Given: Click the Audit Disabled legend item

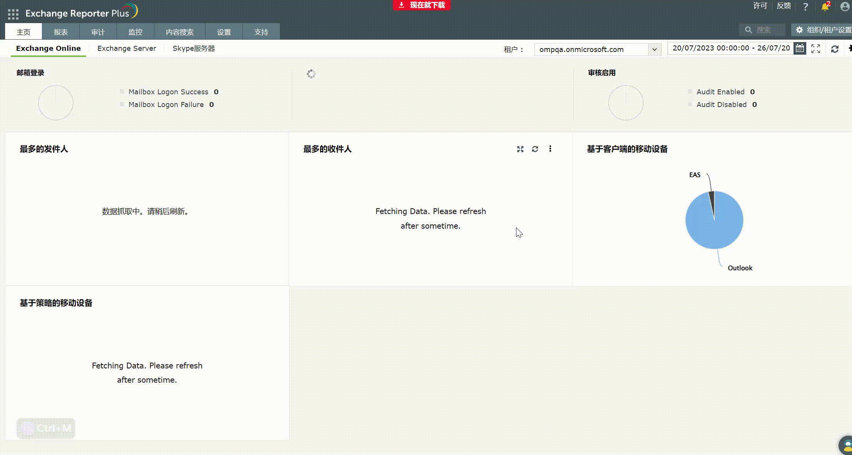Looking at the screenshot, I should pos(722,104).
